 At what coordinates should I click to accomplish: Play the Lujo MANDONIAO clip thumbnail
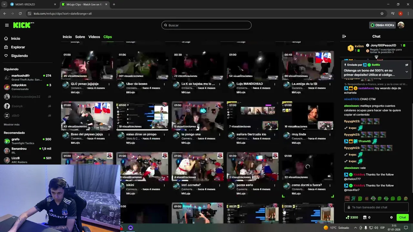(253, 65)
